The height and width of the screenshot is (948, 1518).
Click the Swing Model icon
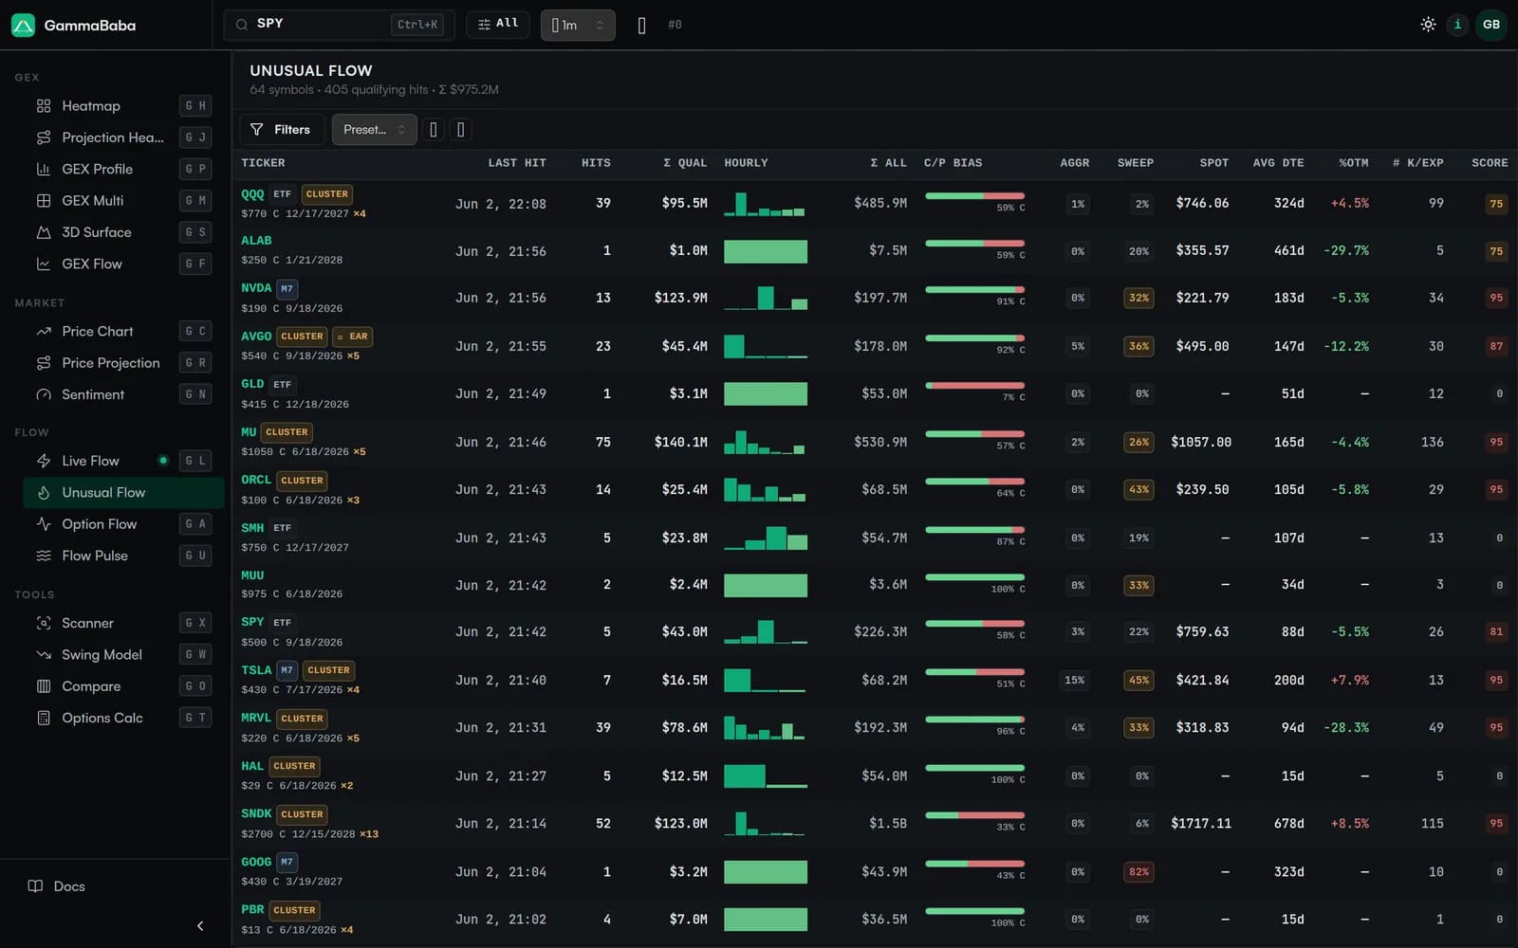44,655
